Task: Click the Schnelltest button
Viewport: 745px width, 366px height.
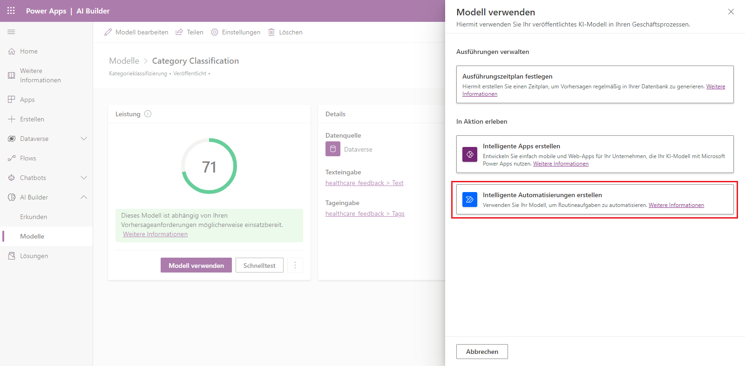Action: [x=259, y=265]
